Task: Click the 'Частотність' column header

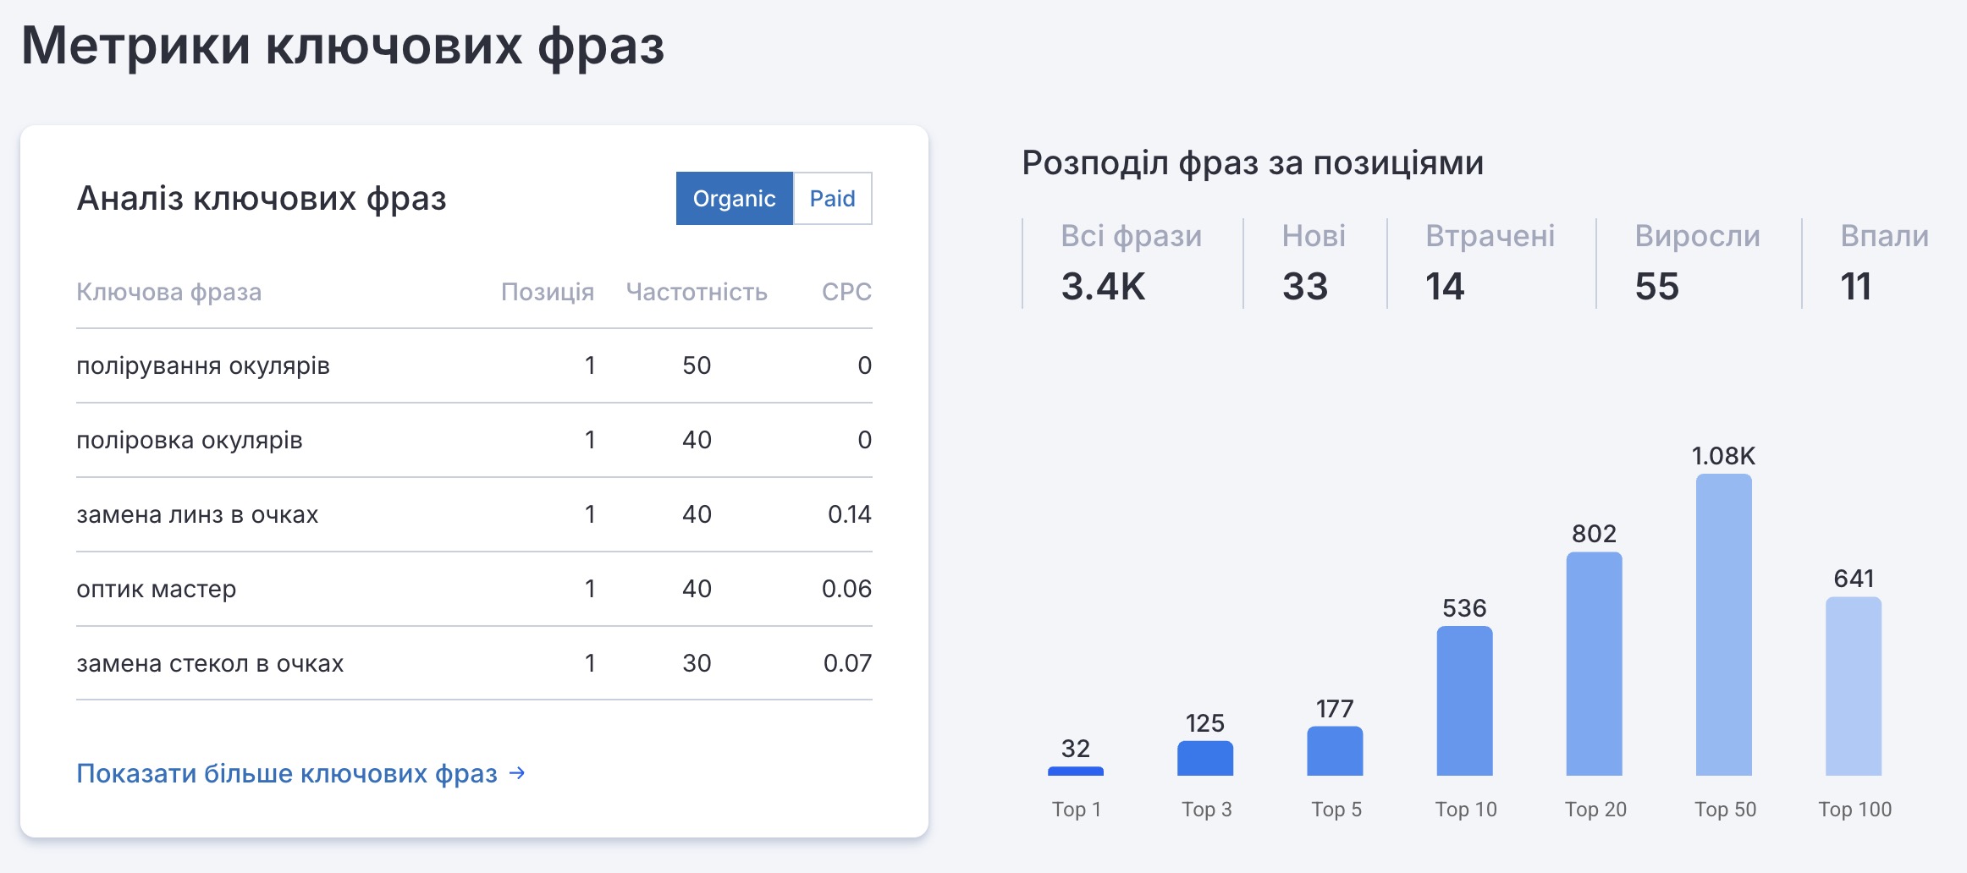Action: [x=696, y=292]
